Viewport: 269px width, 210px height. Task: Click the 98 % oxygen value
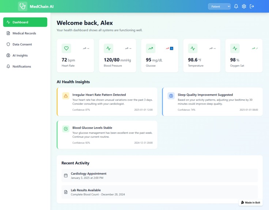click(235, 60)
